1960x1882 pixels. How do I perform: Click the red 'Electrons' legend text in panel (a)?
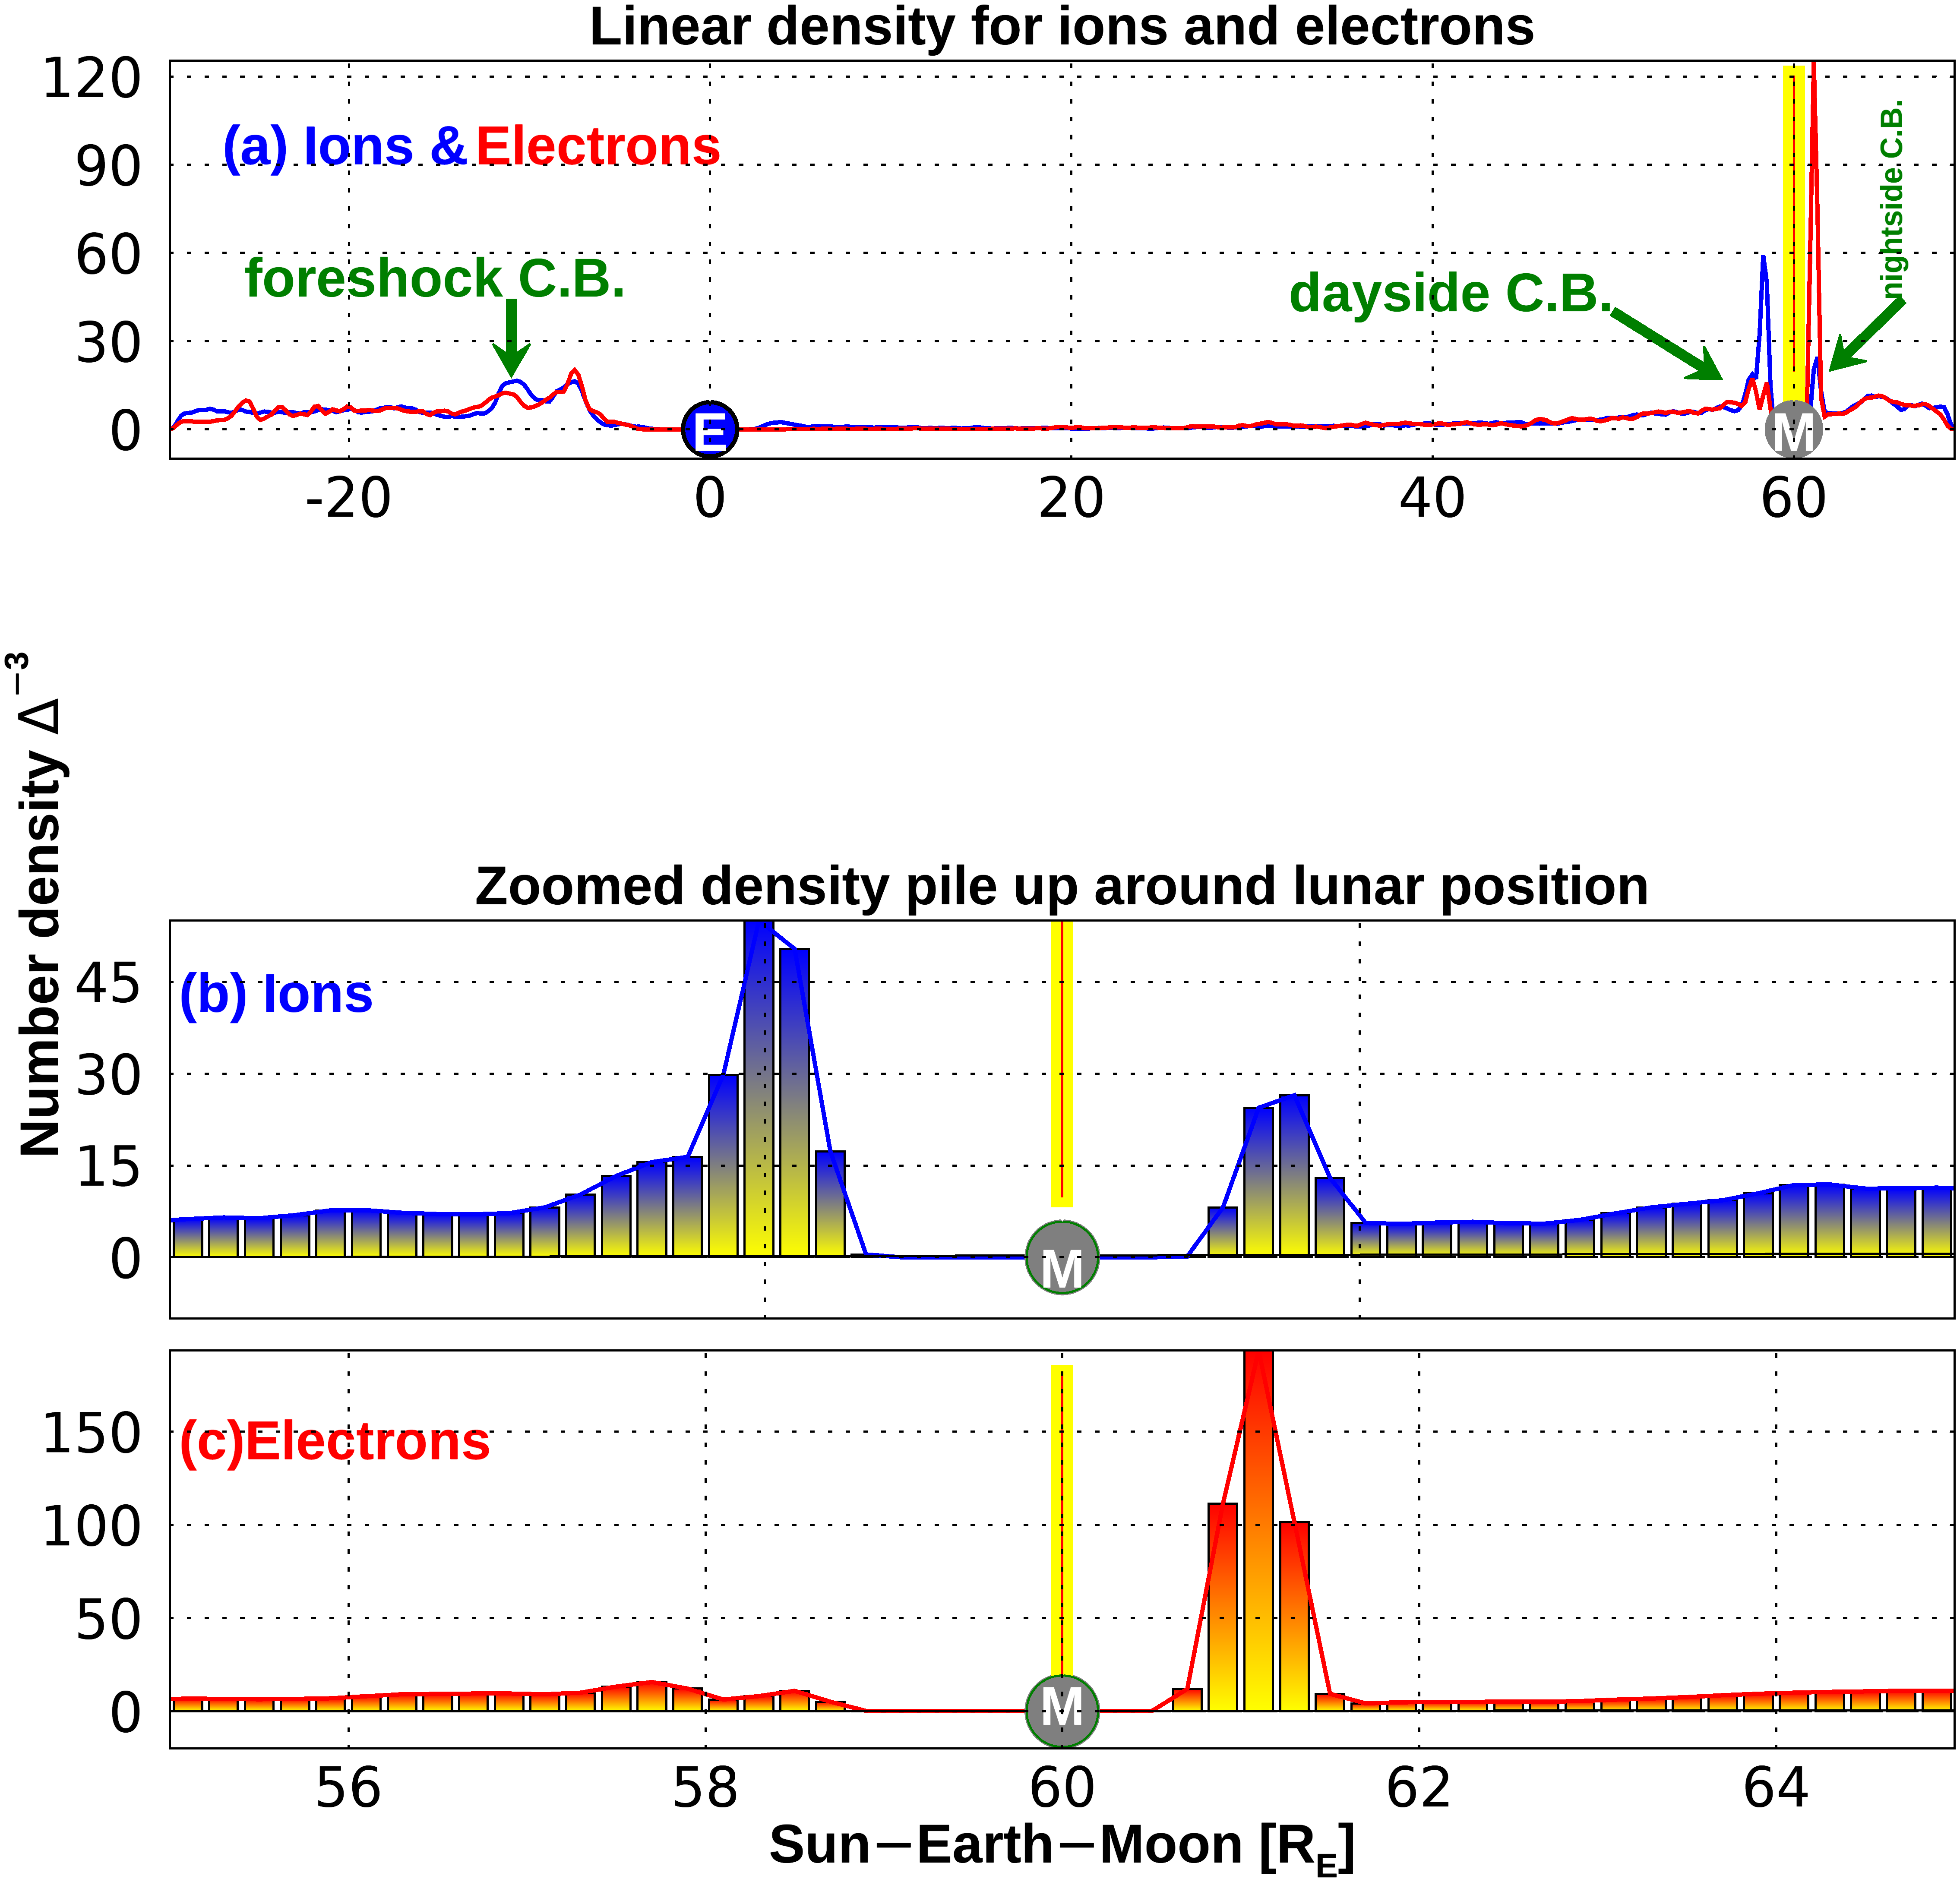(x=597, y=146)
